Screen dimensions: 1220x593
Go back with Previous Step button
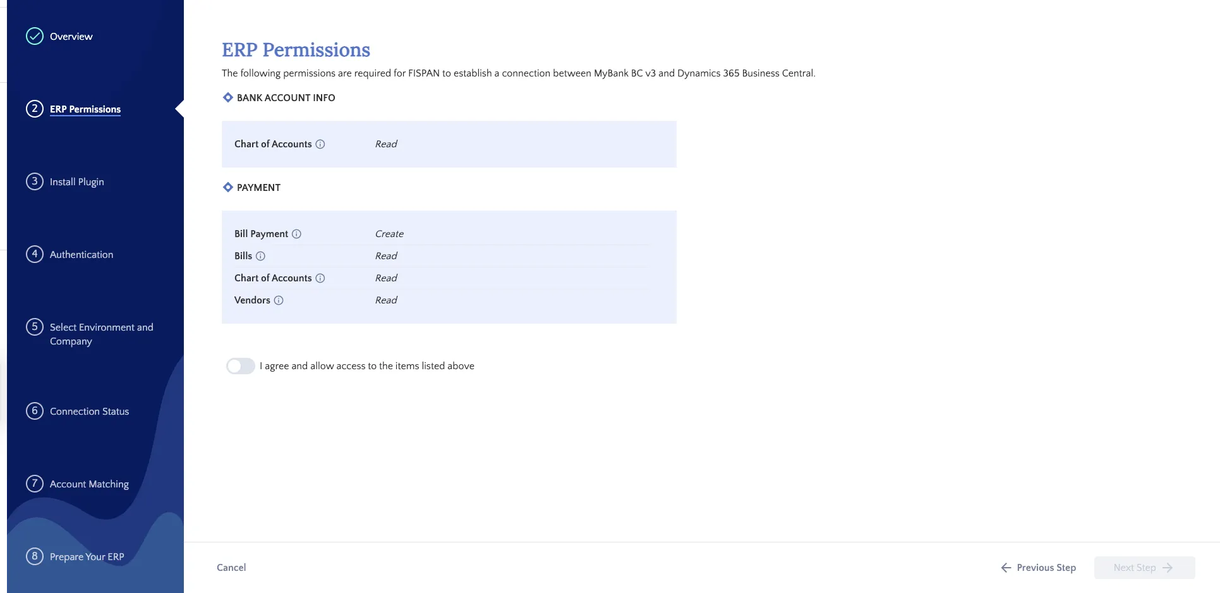pyautogui.click(x=1039, y=568)
